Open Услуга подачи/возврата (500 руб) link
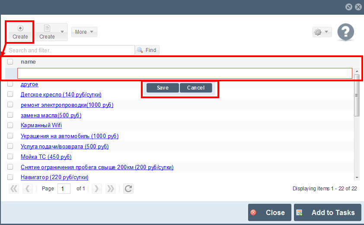 pos(65,146)
